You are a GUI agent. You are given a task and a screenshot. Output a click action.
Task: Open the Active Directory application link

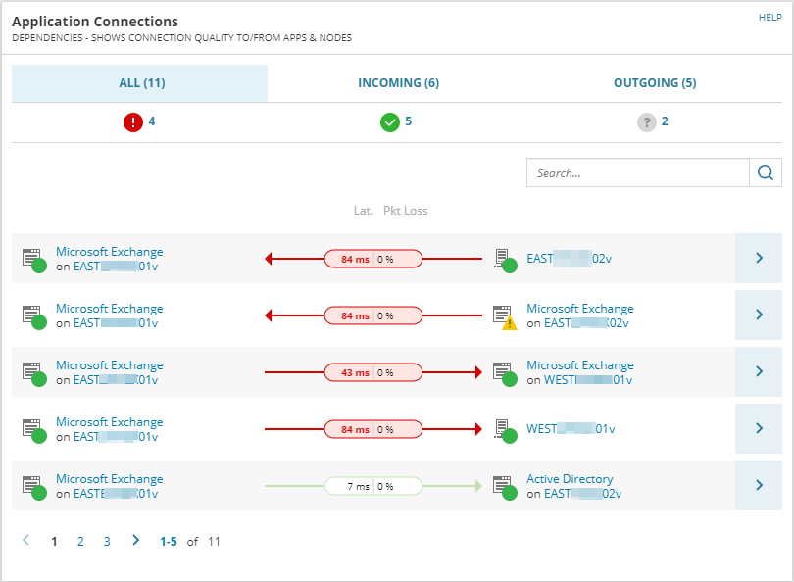click(x=570, y=479)
